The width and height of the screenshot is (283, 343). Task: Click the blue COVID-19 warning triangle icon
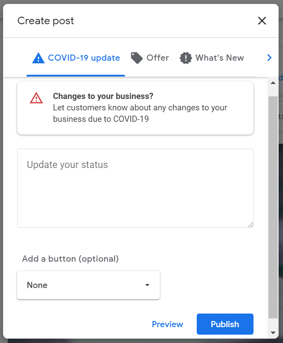[x=38, y=58]
